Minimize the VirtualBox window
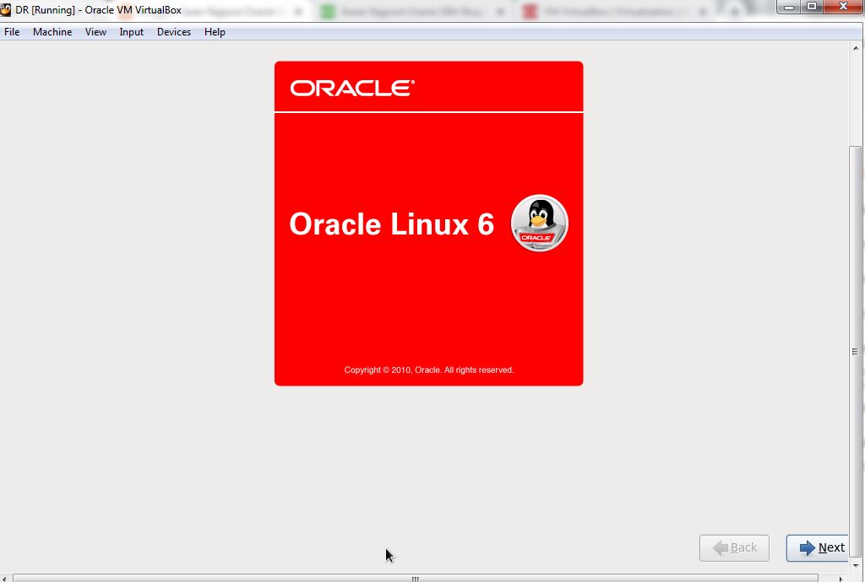Screen dimensions: 865x582 point(789,7)
